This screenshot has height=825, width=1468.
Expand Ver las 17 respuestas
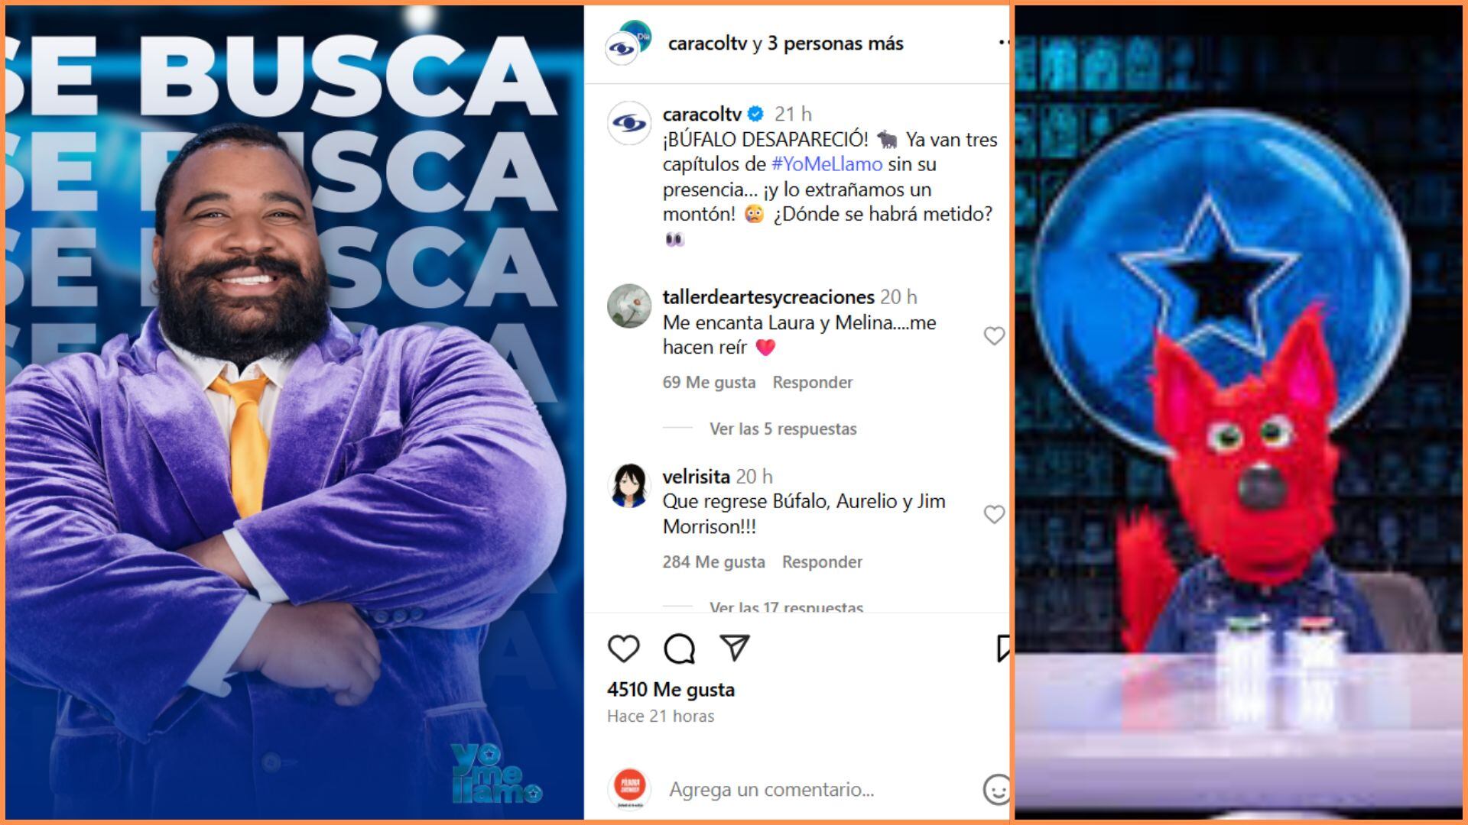click(786, 607)
